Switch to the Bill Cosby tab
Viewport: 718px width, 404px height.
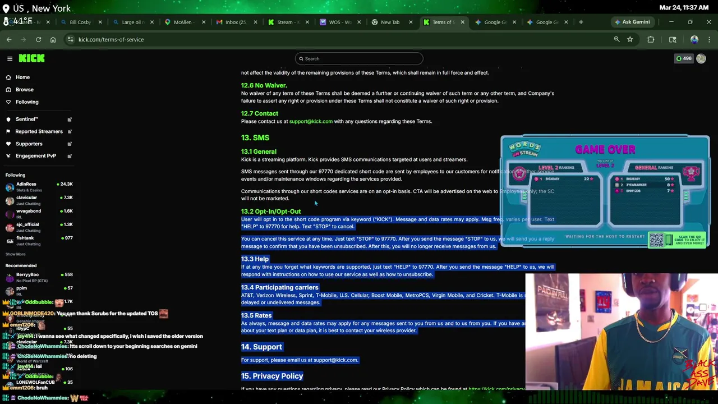point(80,22)
